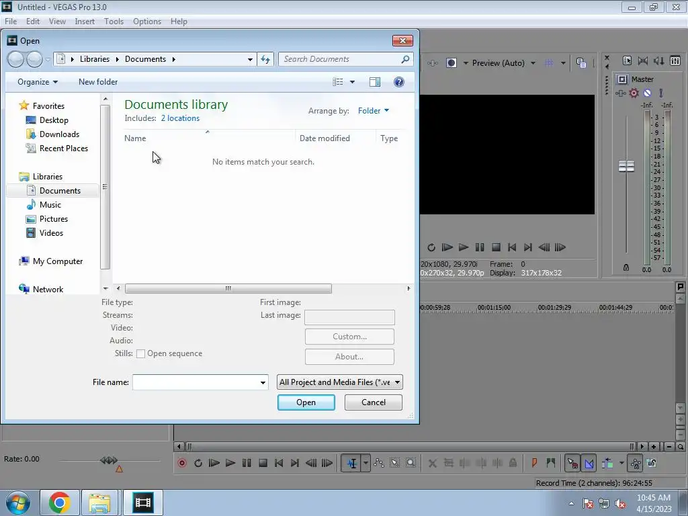This screenshot has height=516, width=688.
Task: Toggle Loop Playback in timeline transport
Action: 198,463
